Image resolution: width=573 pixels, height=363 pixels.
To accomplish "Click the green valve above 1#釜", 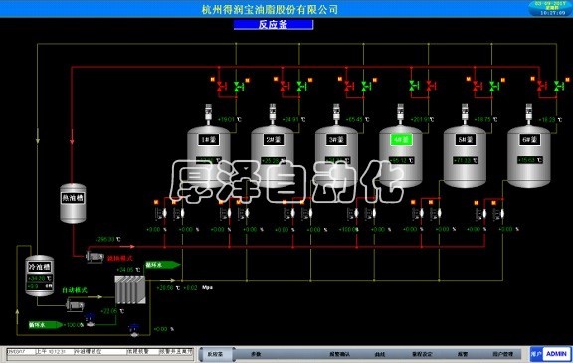I will coord(239,87).
